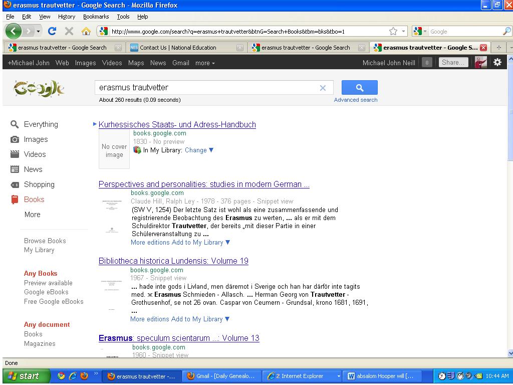Screen dimensions: 513x385
Task: Open the notifications counter showing 0
Action: (x=427, y=62)
